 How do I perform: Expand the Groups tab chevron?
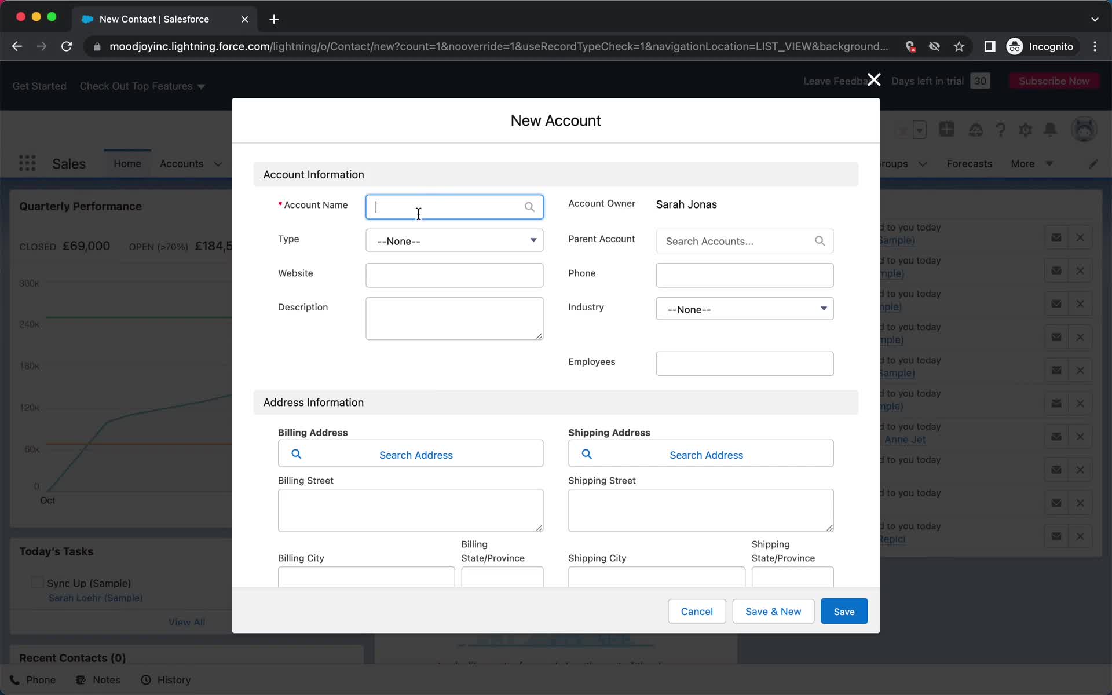click(x=923, y=164)
